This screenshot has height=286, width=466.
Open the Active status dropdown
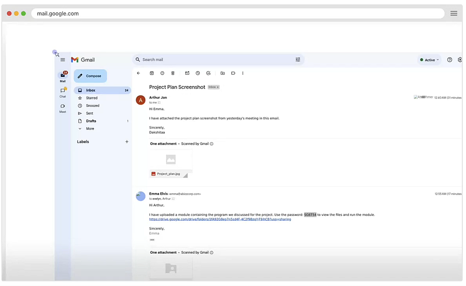click(430, 60)
